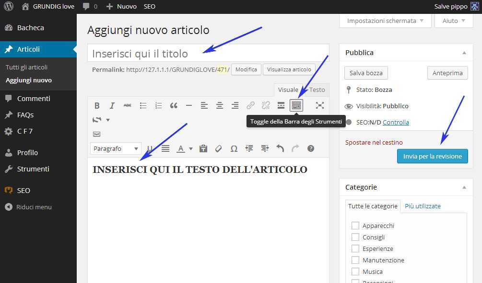Switch to the Testo editor tab
The width and height of the screenshot is (482, 283).
click(317, 90)
